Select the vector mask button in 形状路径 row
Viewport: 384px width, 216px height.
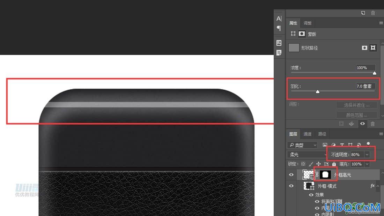coord(373,48)
